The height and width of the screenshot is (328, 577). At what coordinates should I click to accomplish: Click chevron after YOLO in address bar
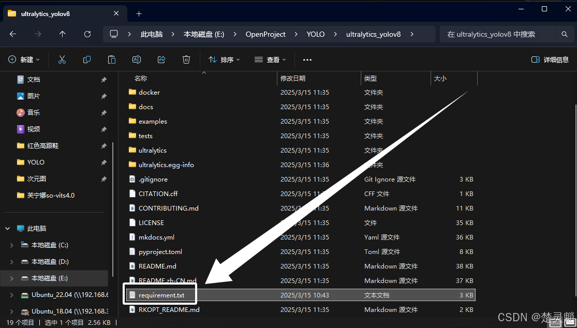coord(335,34)
